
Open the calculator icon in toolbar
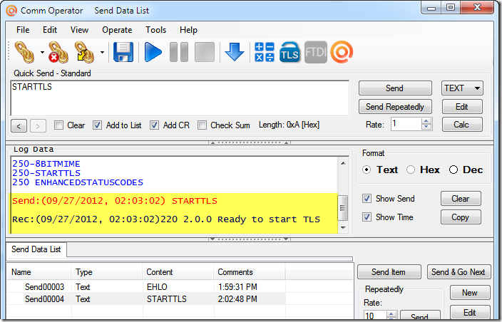click(264, 52)
